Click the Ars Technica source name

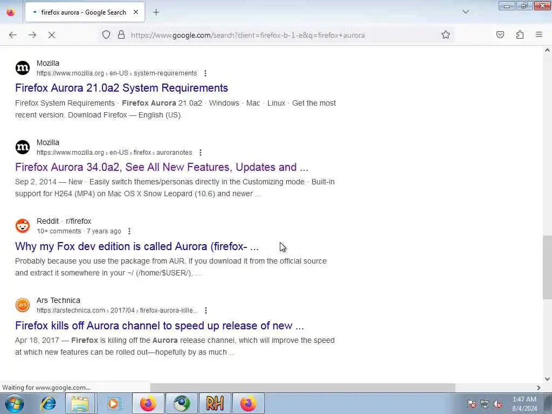[58, 300]
